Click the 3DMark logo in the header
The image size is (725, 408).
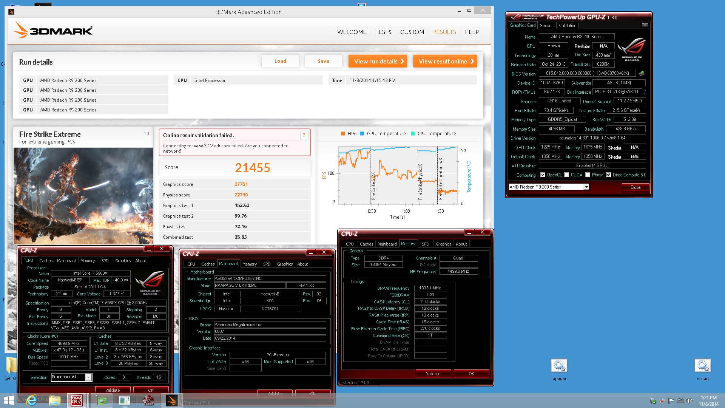[x=53, y=30]
